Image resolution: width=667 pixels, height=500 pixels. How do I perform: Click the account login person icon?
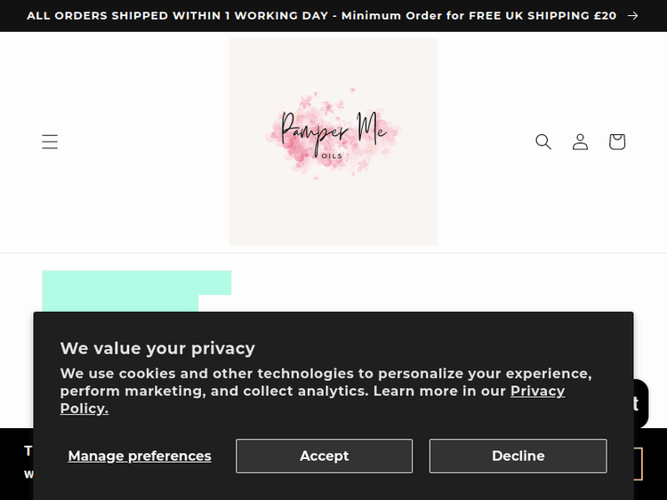pos(580,142)
